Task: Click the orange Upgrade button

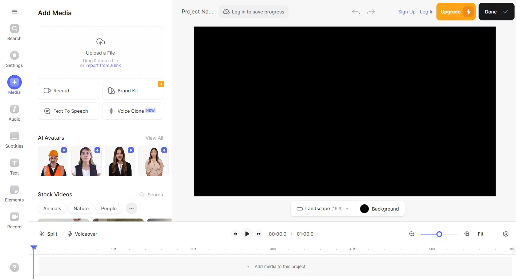Action: click(x=456, y=12)
